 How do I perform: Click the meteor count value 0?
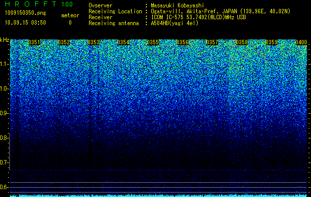tap(70, 23)
